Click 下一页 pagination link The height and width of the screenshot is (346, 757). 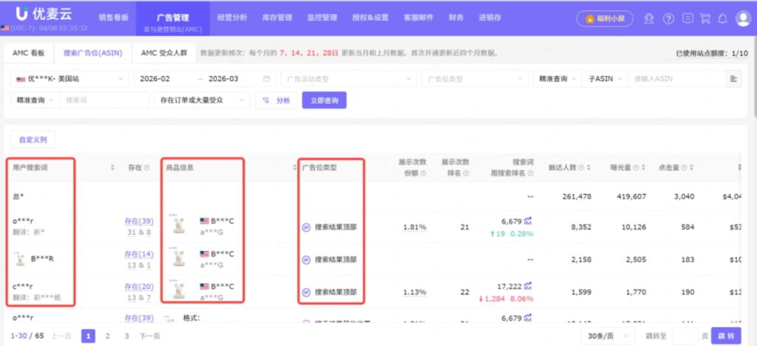pyautogui.click(x=149, y=336)
